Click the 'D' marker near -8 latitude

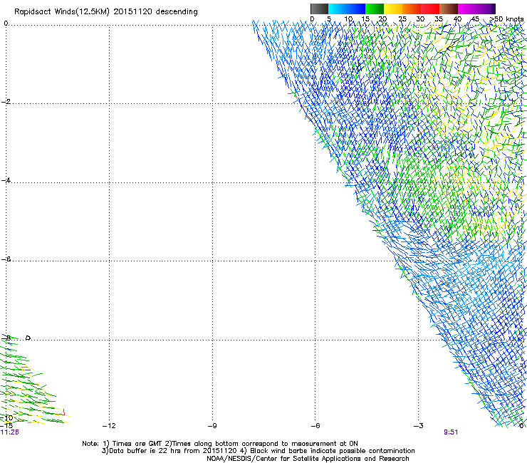point(28,338)
